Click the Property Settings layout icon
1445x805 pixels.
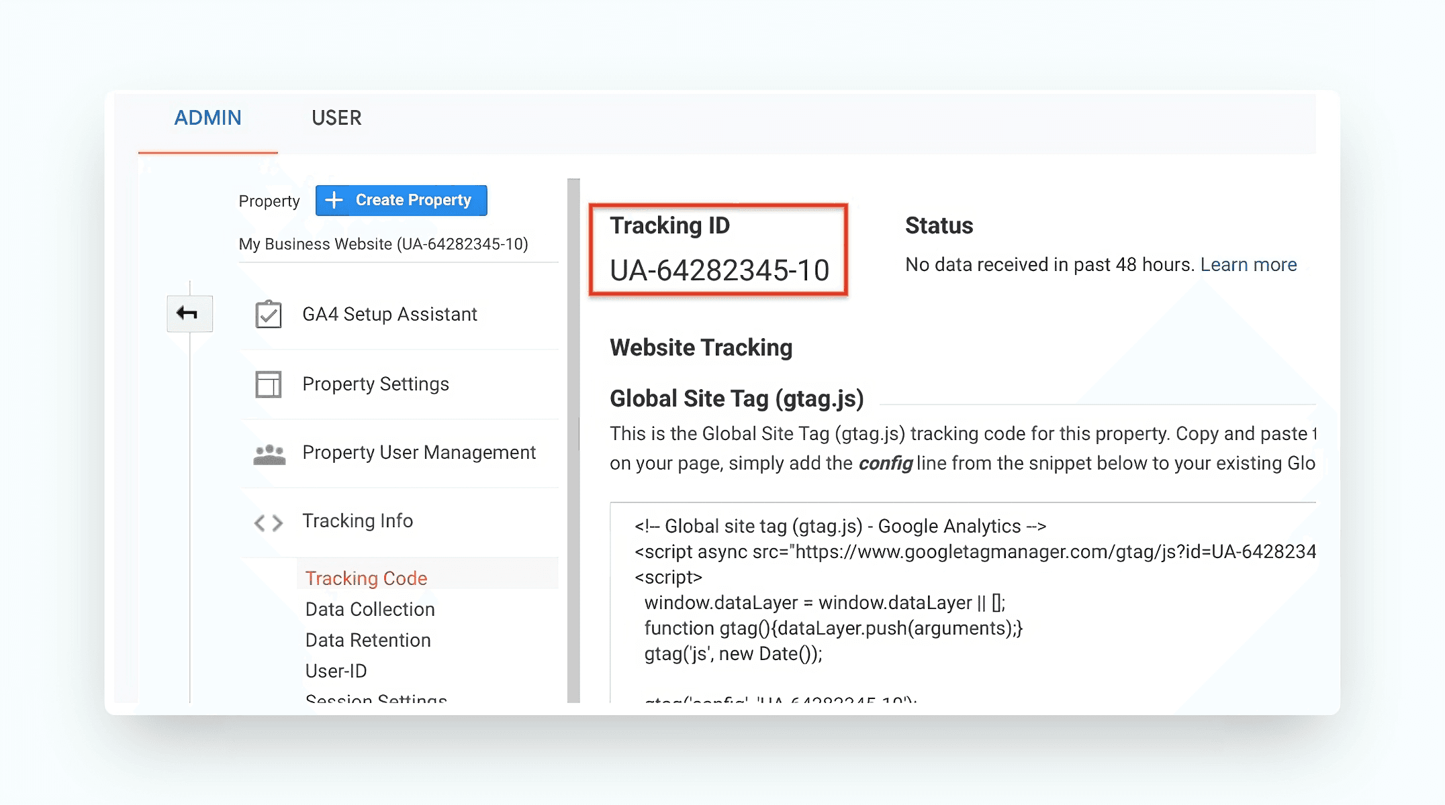pos(269,384)
